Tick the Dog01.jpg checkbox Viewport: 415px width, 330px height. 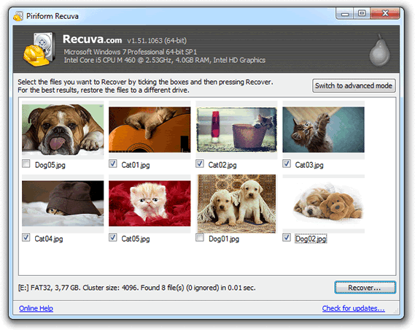coord(200,237)
